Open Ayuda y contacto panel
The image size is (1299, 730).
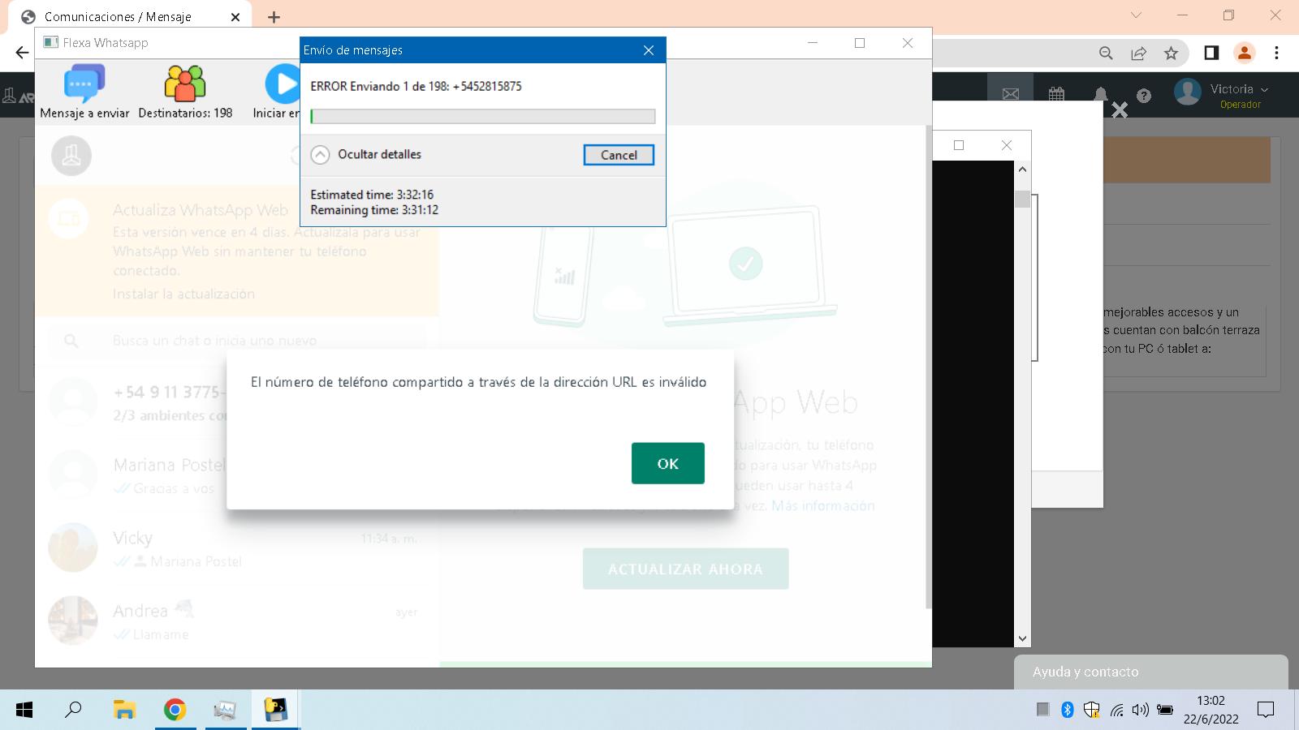tap(1150, 672)
